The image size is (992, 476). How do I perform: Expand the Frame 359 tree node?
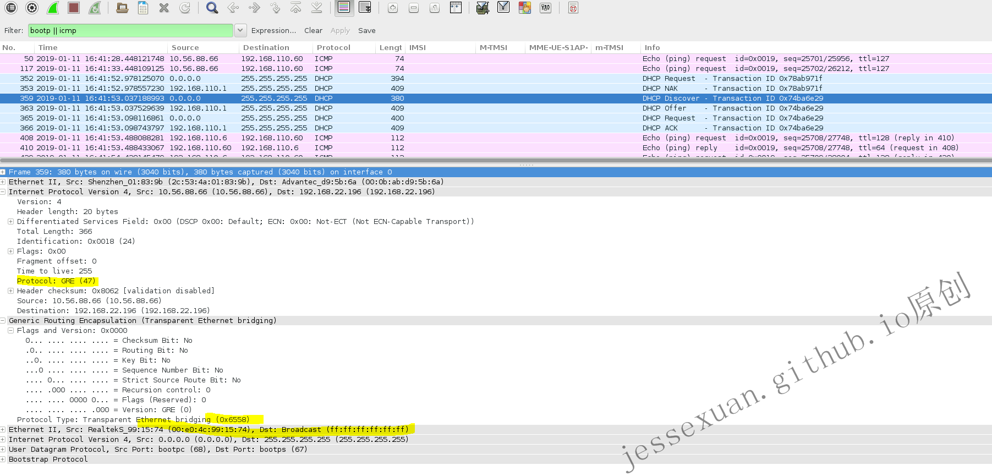(x=3, y=172)
